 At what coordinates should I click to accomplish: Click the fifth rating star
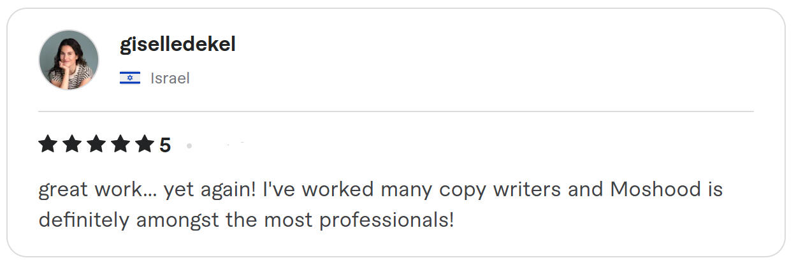coord(145,145)
